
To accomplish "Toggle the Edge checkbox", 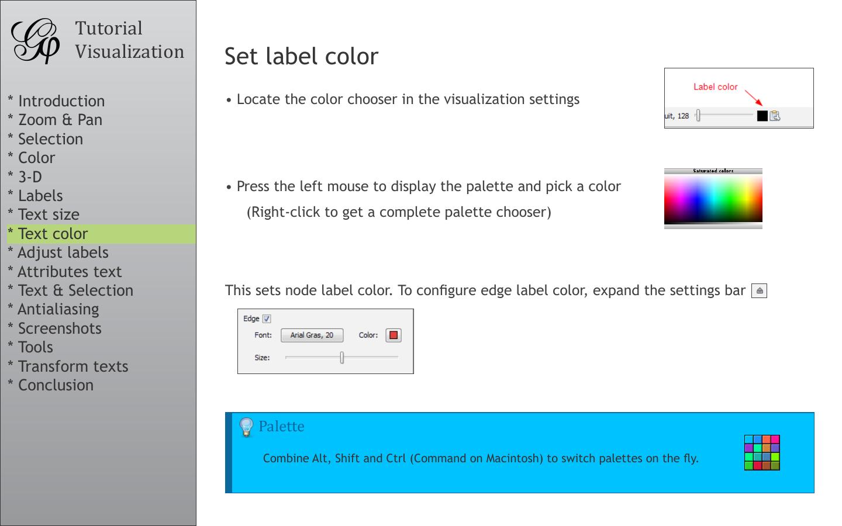I will click(267, 319).
